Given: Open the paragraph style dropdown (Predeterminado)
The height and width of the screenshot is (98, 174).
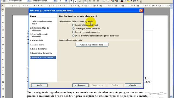Looking at the screenshot, I should pyautogui.click(x=29, y=1).
